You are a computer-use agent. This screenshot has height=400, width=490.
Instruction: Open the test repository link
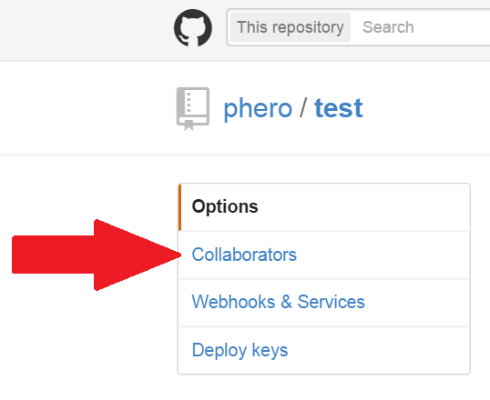339,108
